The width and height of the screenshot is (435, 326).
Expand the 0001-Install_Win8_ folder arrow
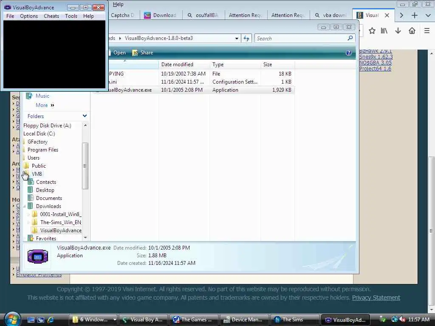[x=28, y=214]
